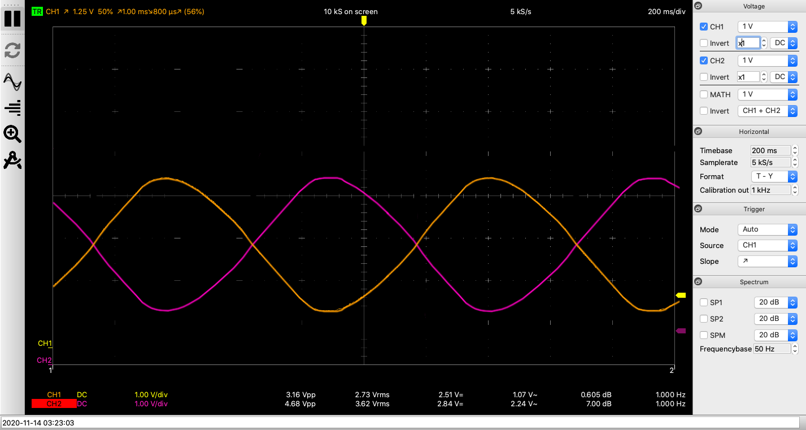Click the CH2 probe x1 input field
Screen dimensions: 806x430
(748, 77)
